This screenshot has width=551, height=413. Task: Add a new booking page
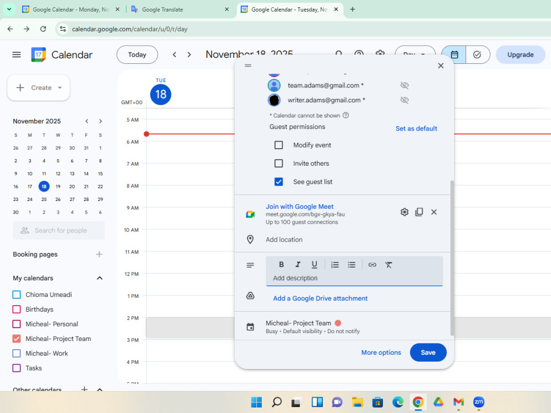coord(99,254)
